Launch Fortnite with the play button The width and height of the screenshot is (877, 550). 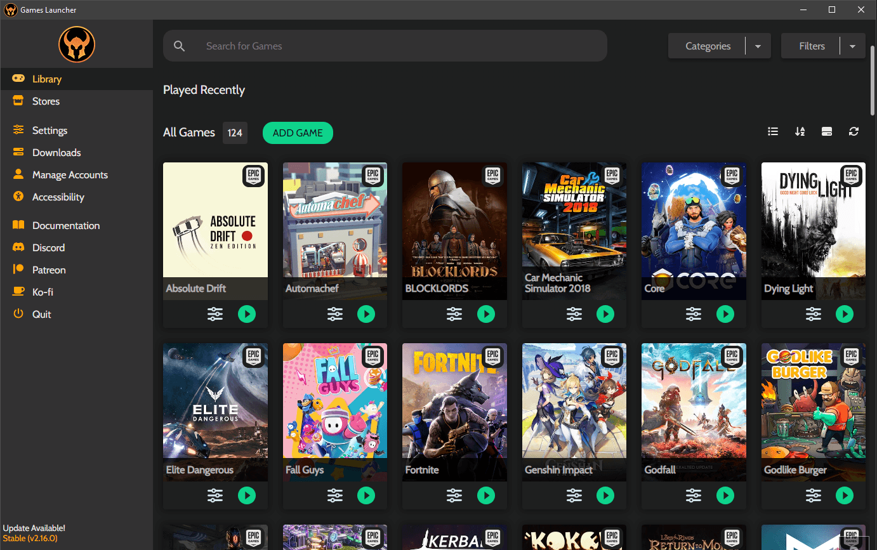click(486, 495)
